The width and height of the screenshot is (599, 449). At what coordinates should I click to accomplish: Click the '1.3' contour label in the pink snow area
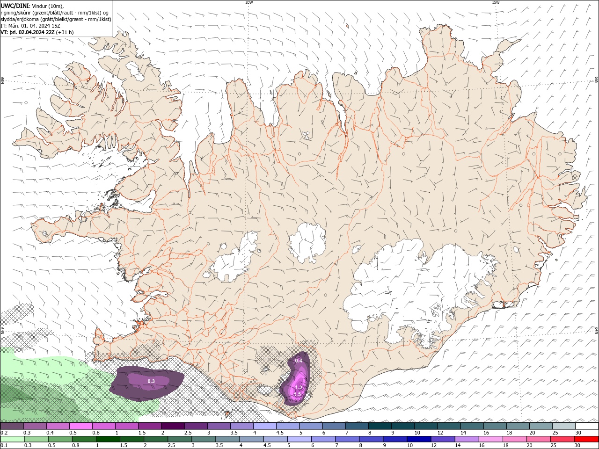299,388
